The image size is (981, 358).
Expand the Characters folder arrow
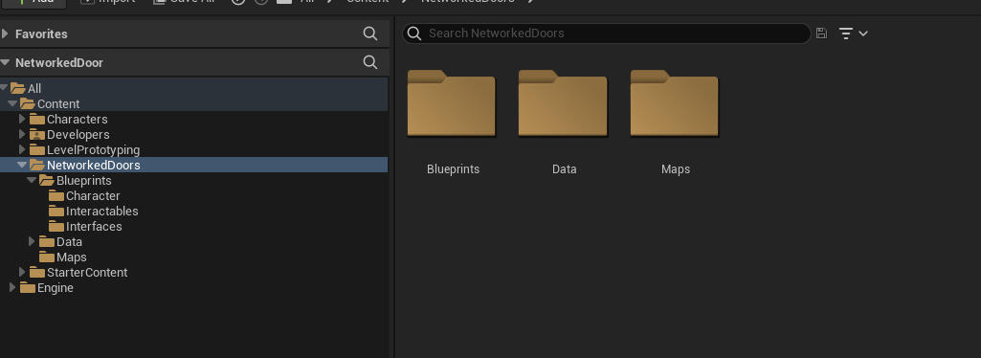[23, 119]
